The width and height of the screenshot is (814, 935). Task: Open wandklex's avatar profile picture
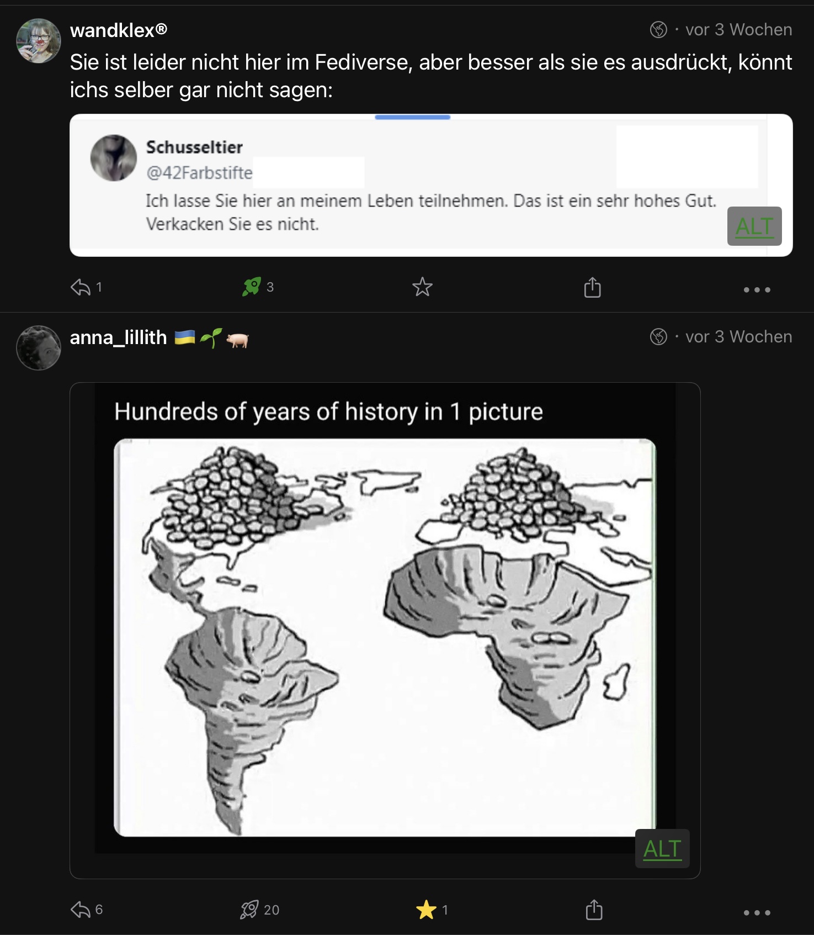click(x=38, y=41)
